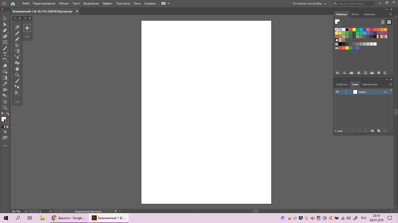Expand status bar display options arrow

click(115, 211)
